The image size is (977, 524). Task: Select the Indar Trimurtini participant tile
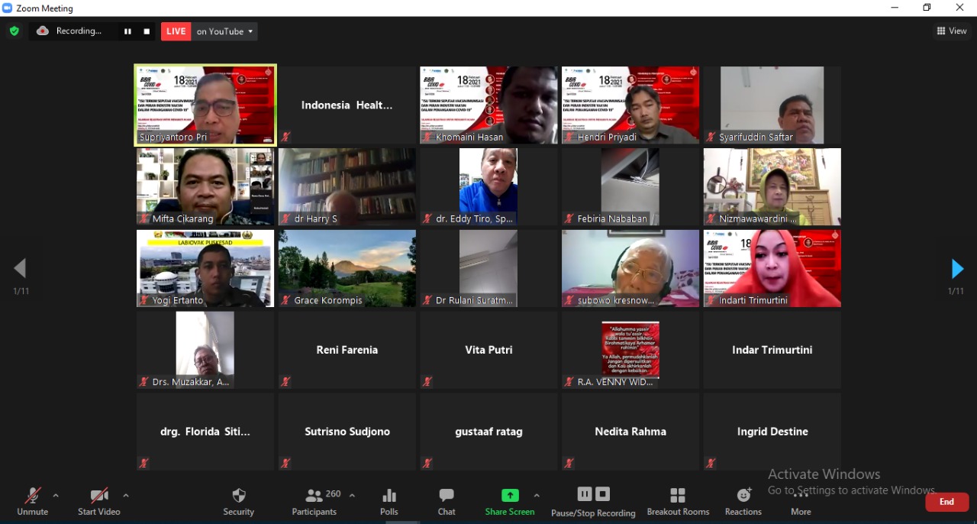(x=772, y=350)
